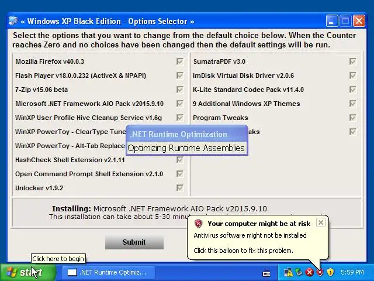
Task: Toggle the checkbox below Program Tweaks
Action: point(353,132)
